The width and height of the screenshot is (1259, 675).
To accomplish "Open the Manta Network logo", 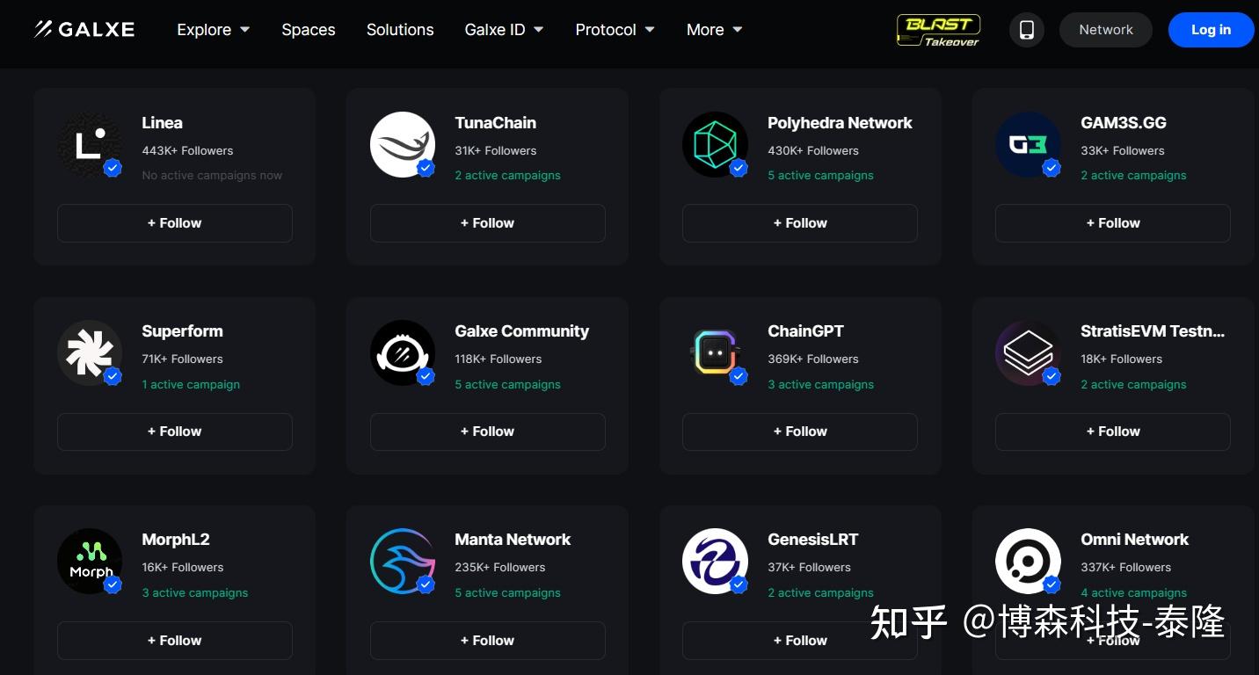I will click(x=403, y=561).
